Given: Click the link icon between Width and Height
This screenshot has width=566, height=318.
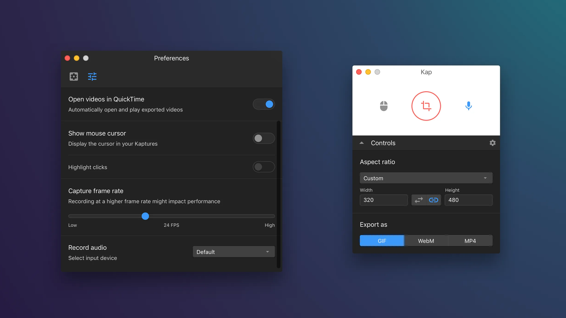Looking at the screenshot, I should [x=434, y=200].
